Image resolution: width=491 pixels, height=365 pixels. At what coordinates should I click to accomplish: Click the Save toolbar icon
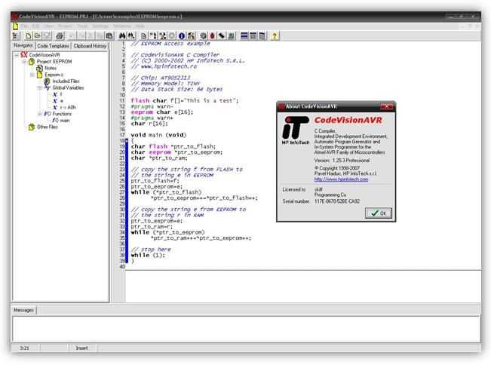click(47, 36)
